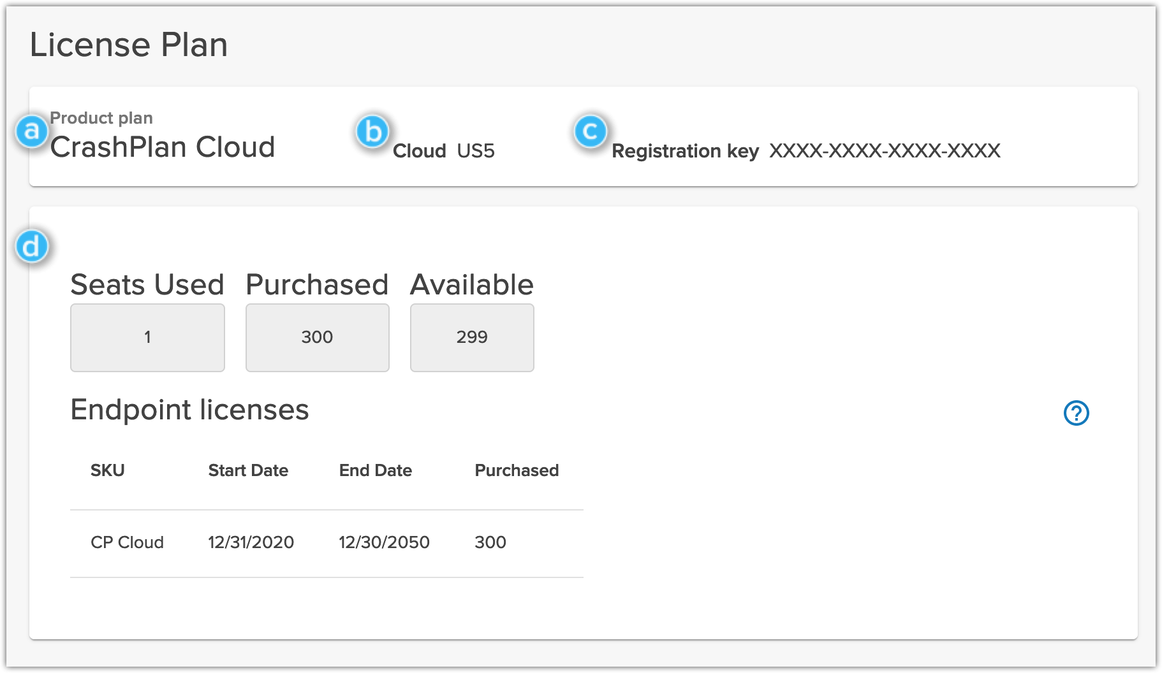Click the 12/31/2020 start date cell
Viewport: 1162px width, 673px height.
coord(251,542)
